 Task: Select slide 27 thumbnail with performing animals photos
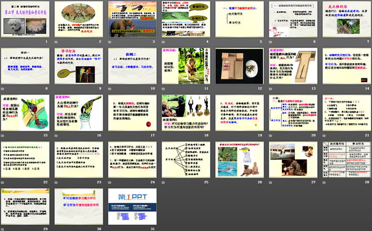pyautogui.click(x=293, y=159)
